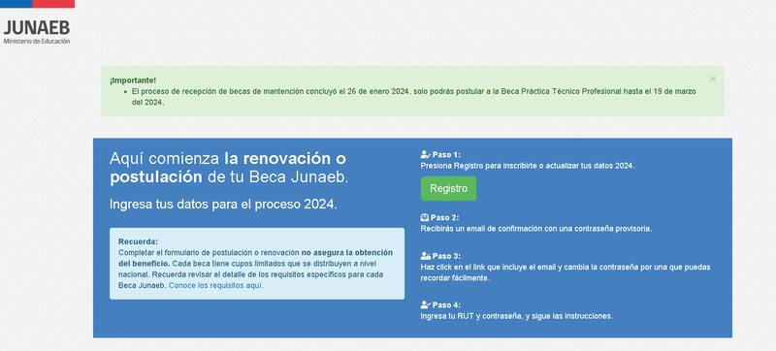Click 'Ingresa tus datos para el proceso 2024.'
This screenshot has width=776, height=351.
point(223,205)
